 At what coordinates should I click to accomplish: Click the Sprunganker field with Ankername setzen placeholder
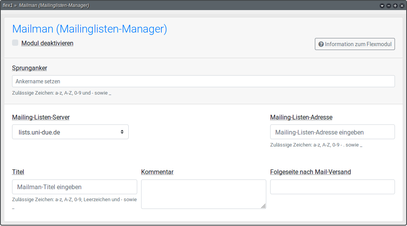(x=203, y=81)
